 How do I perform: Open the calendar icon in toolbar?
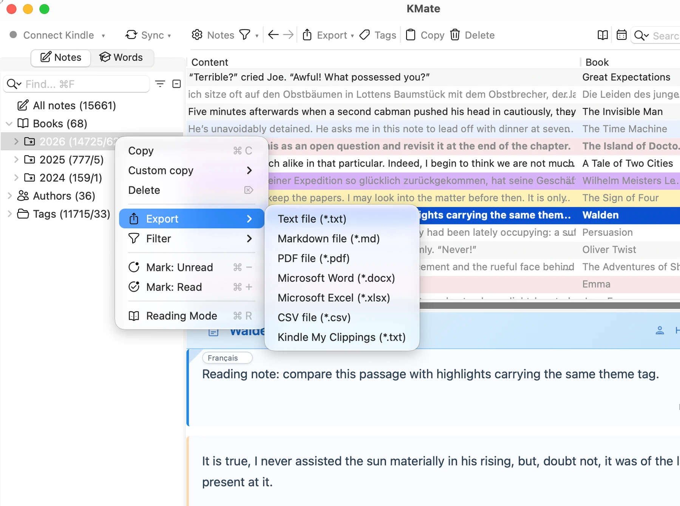(x=621, y=35)
